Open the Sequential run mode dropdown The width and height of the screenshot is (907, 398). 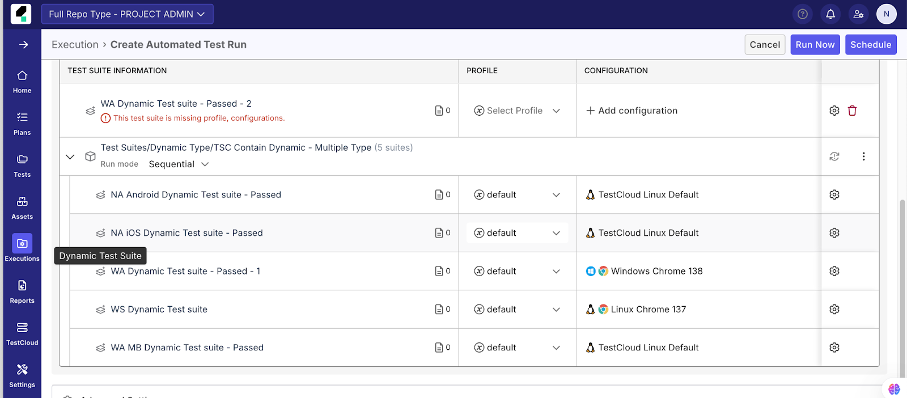(x=179, y=164)
